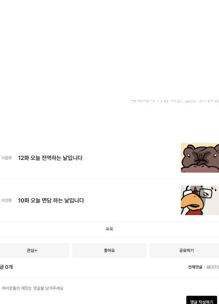Click the '이전화' label

(x=7, y=200)
